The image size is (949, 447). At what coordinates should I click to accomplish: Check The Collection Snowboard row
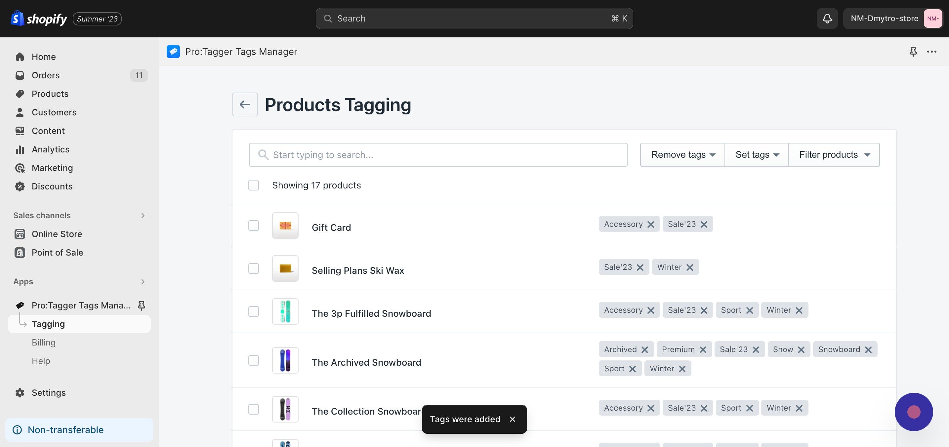coord(254,409)
